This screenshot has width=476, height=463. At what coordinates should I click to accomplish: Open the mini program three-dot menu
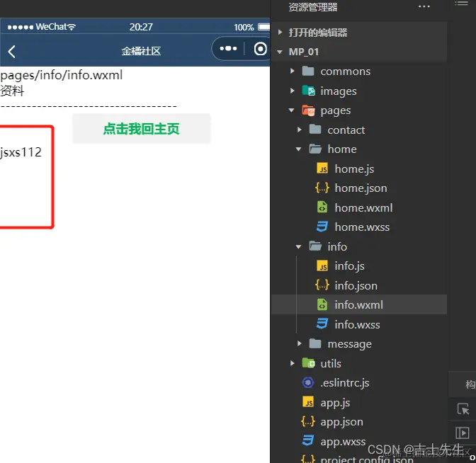click(228, 49)
